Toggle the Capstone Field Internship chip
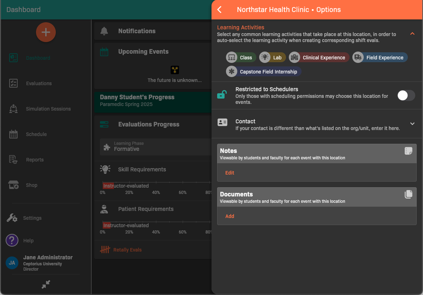Image resolution: width=423 pixels, height=295 pixels. 263,72
